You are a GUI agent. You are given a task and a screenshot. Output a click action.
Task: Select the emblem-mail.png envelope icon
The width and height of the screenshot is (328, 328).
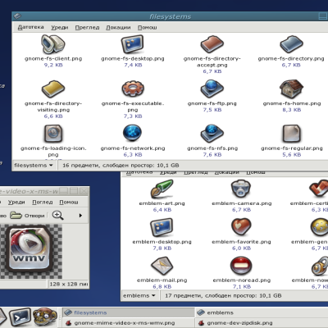pos(162,266)
